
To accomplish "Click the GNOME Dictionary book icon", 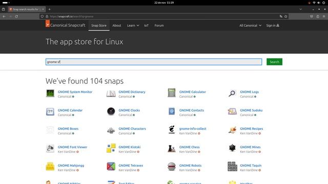I will point(111,94).
